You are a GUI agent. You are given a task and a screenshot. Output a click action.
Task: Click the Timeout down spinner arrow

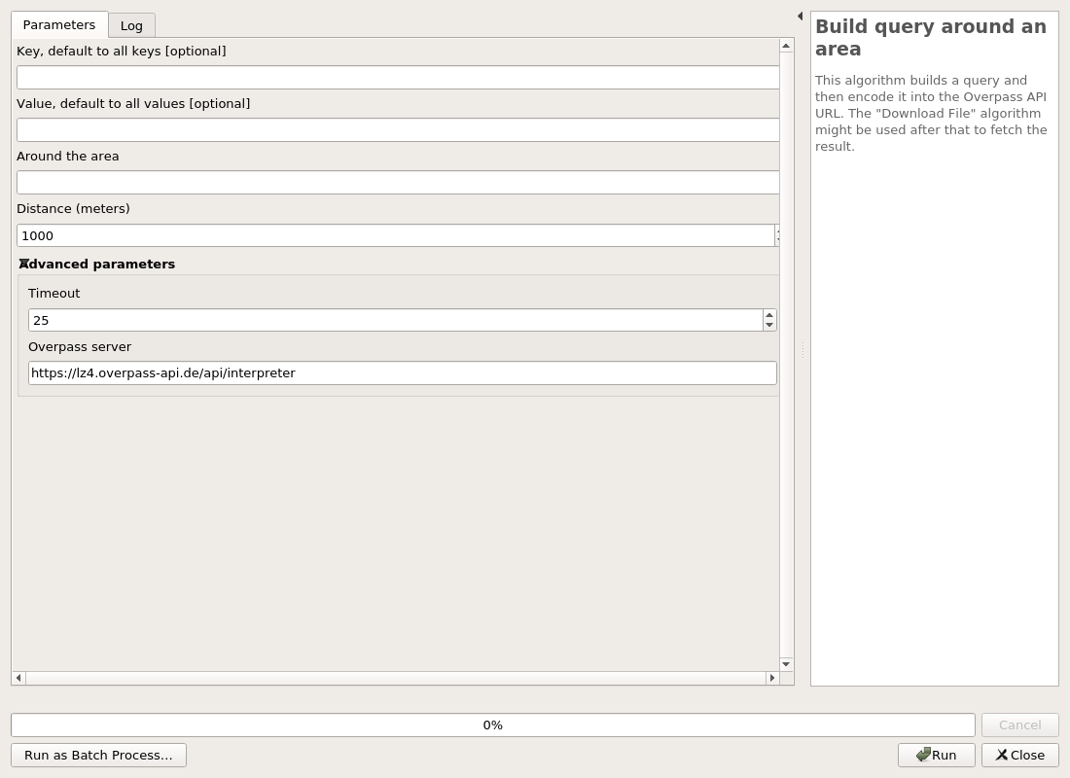[769, 325]
